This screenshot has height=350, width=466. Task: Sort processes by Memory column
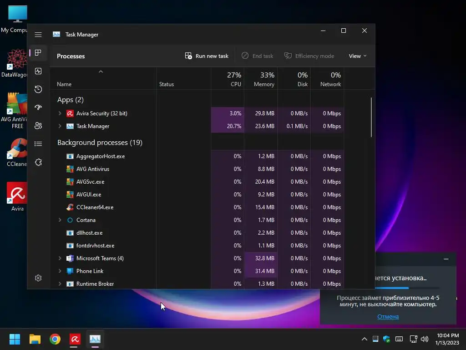pos(261,79)
